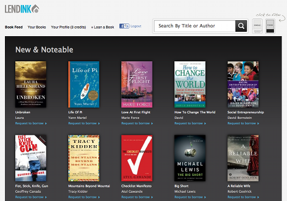Click the LendInk logo

click(22, 9)
